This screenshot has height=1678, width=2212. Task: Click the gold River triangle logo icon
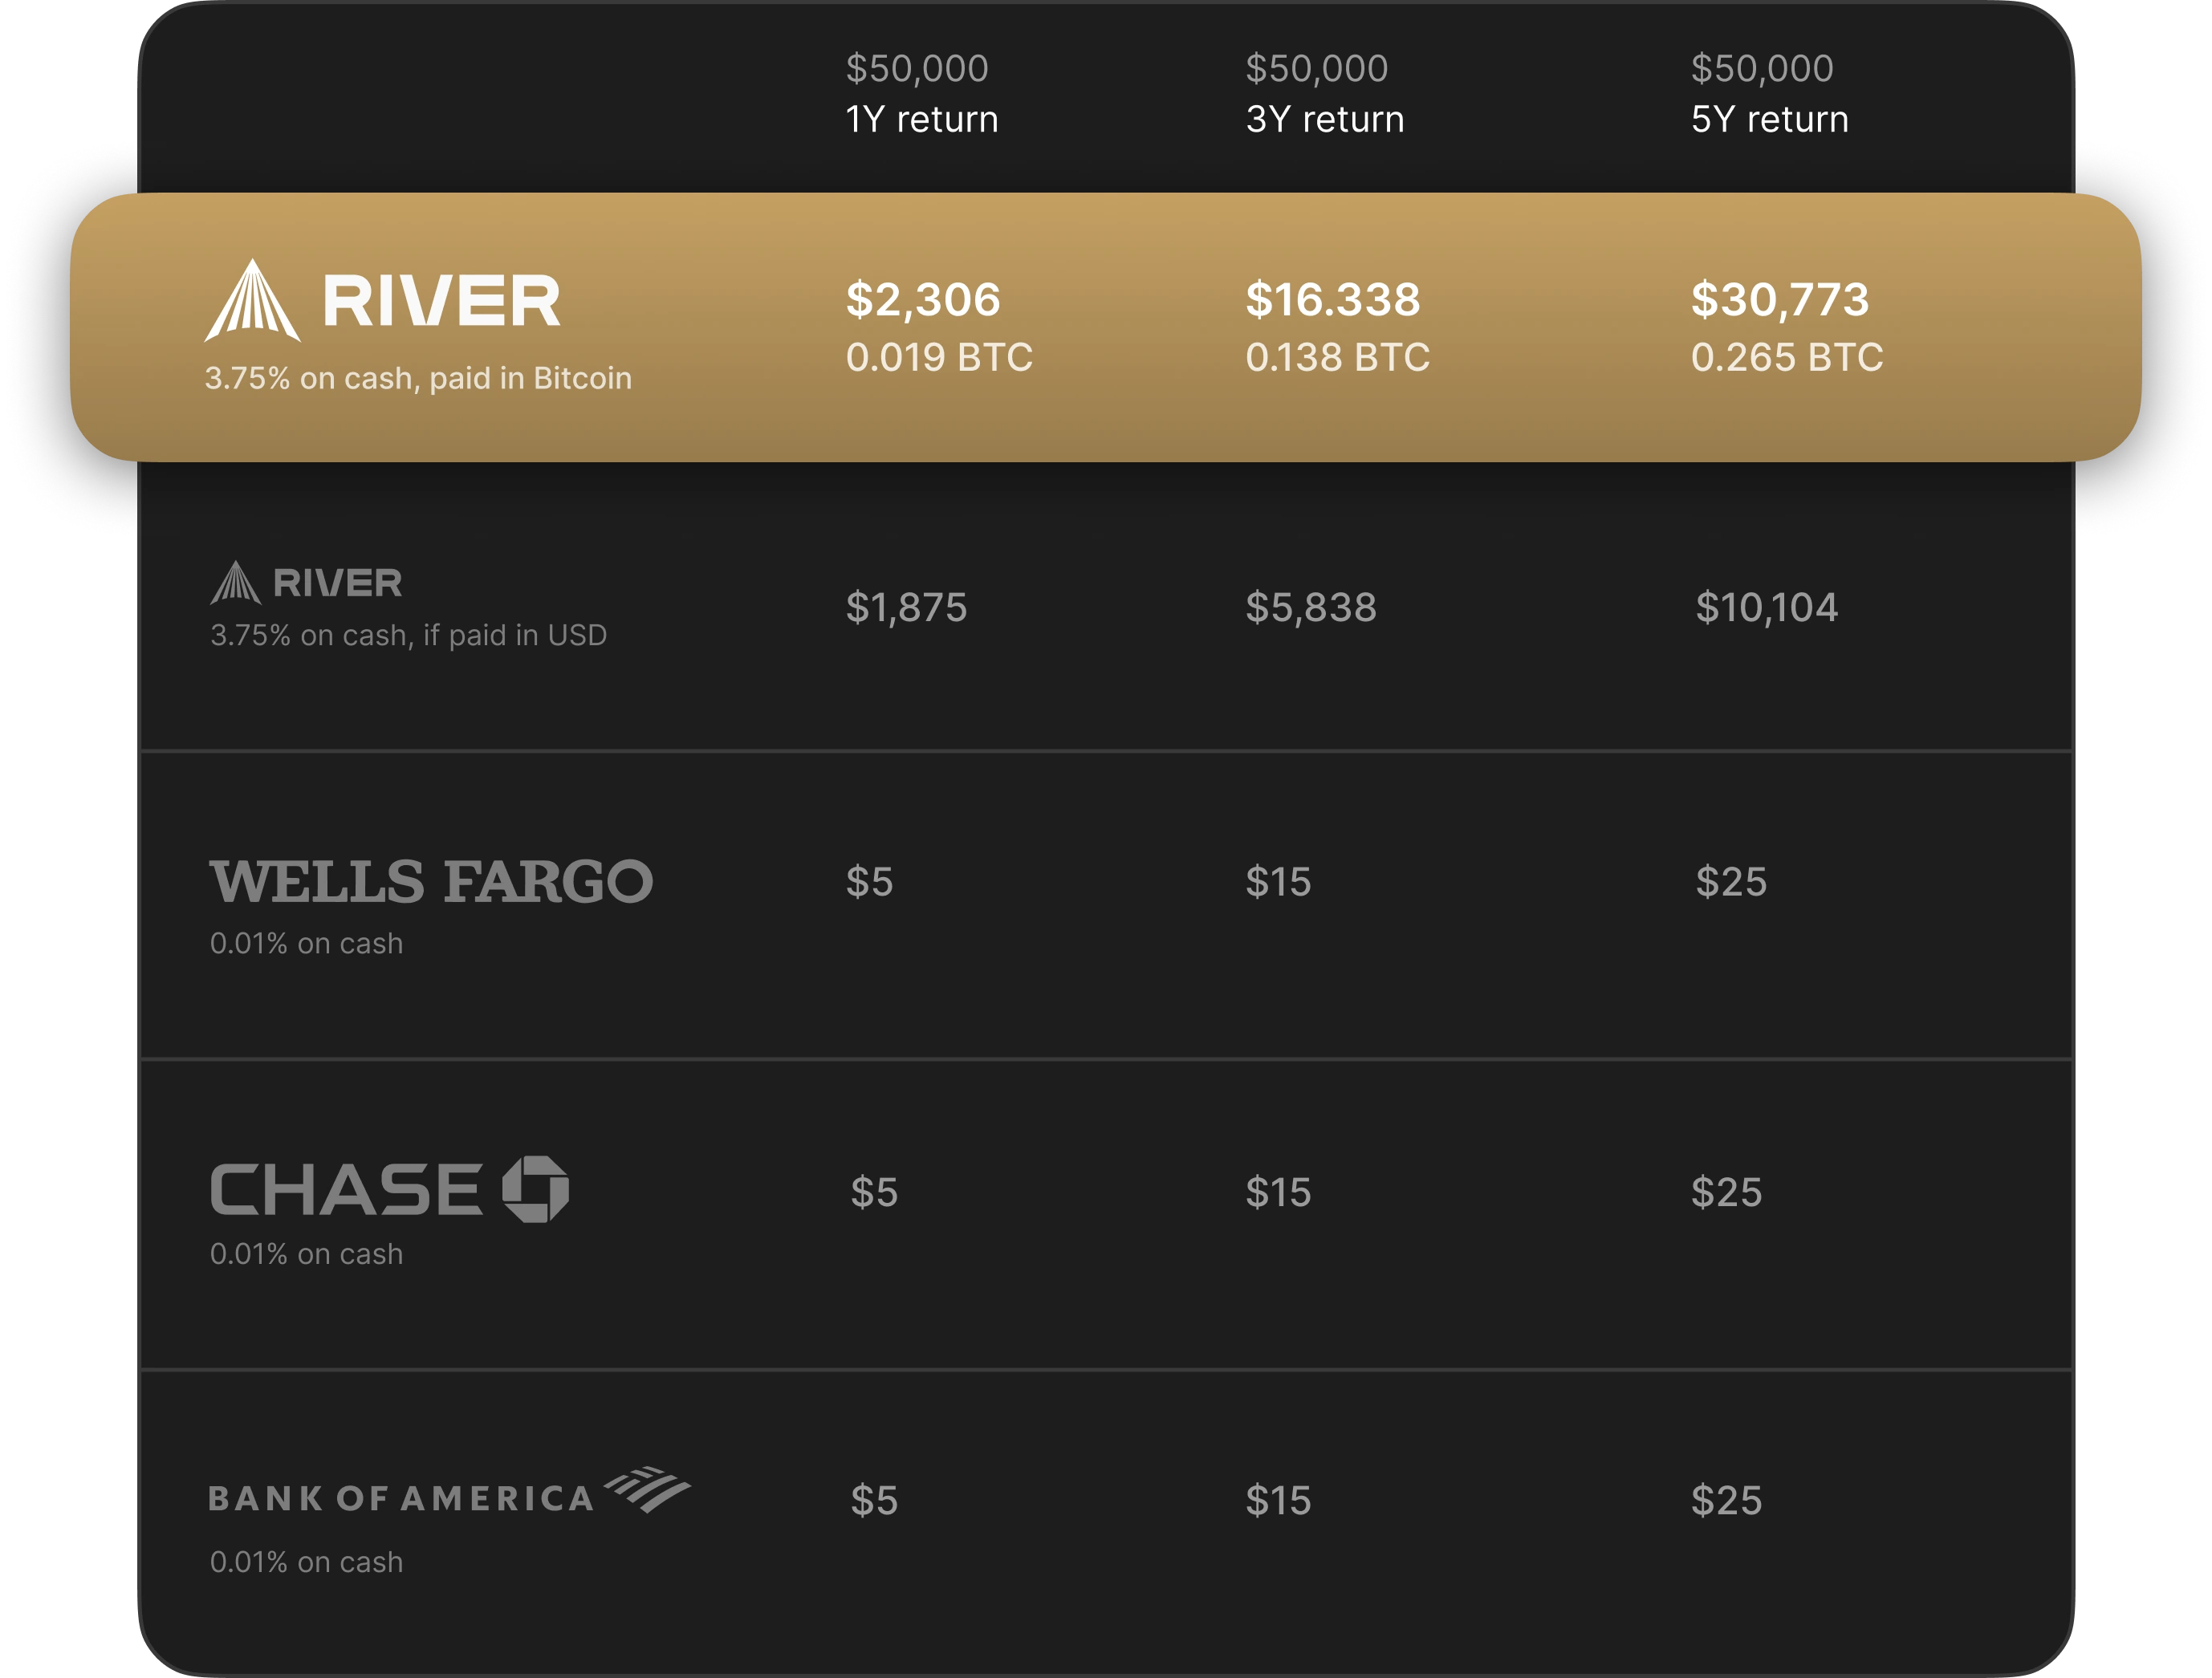(252, 300)
